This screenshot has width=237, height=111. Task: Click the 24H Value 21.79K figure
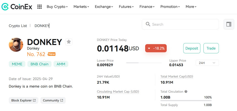[103, 82]
